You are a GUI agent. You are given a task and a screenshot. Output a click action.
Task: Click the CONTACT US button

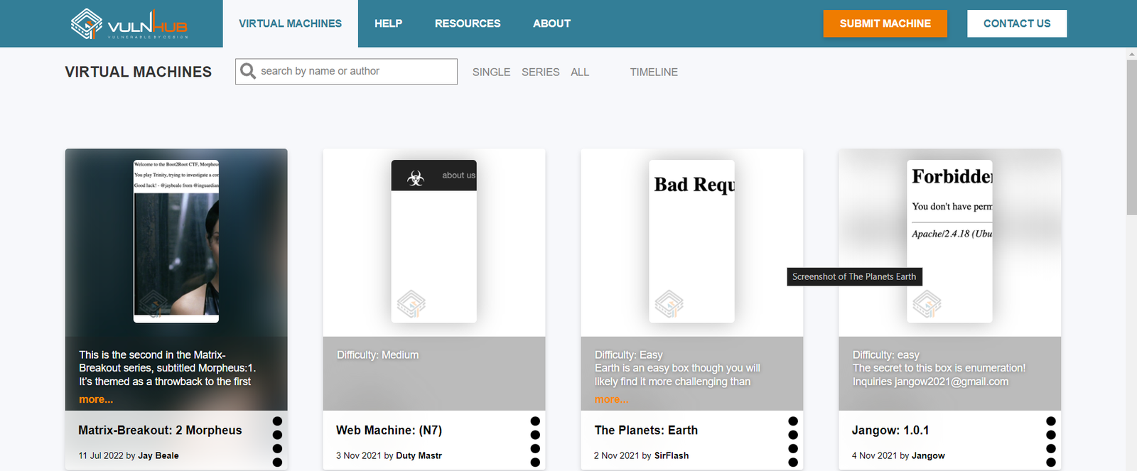click(x=1016, y=23)
